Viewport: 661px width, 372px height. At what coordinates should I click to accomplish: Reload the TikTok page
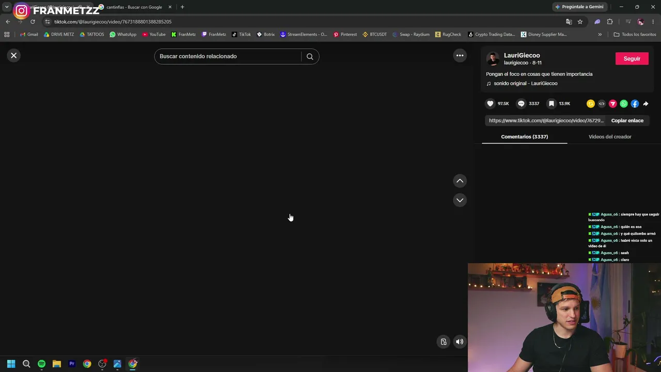[x=33, y=22]
